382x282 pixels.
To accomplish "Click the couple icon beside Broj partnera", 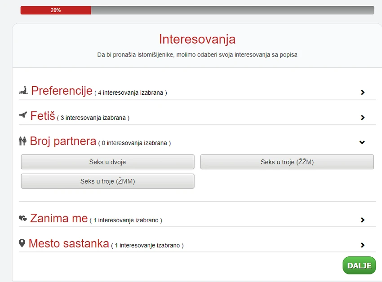I will pos(22,141).
